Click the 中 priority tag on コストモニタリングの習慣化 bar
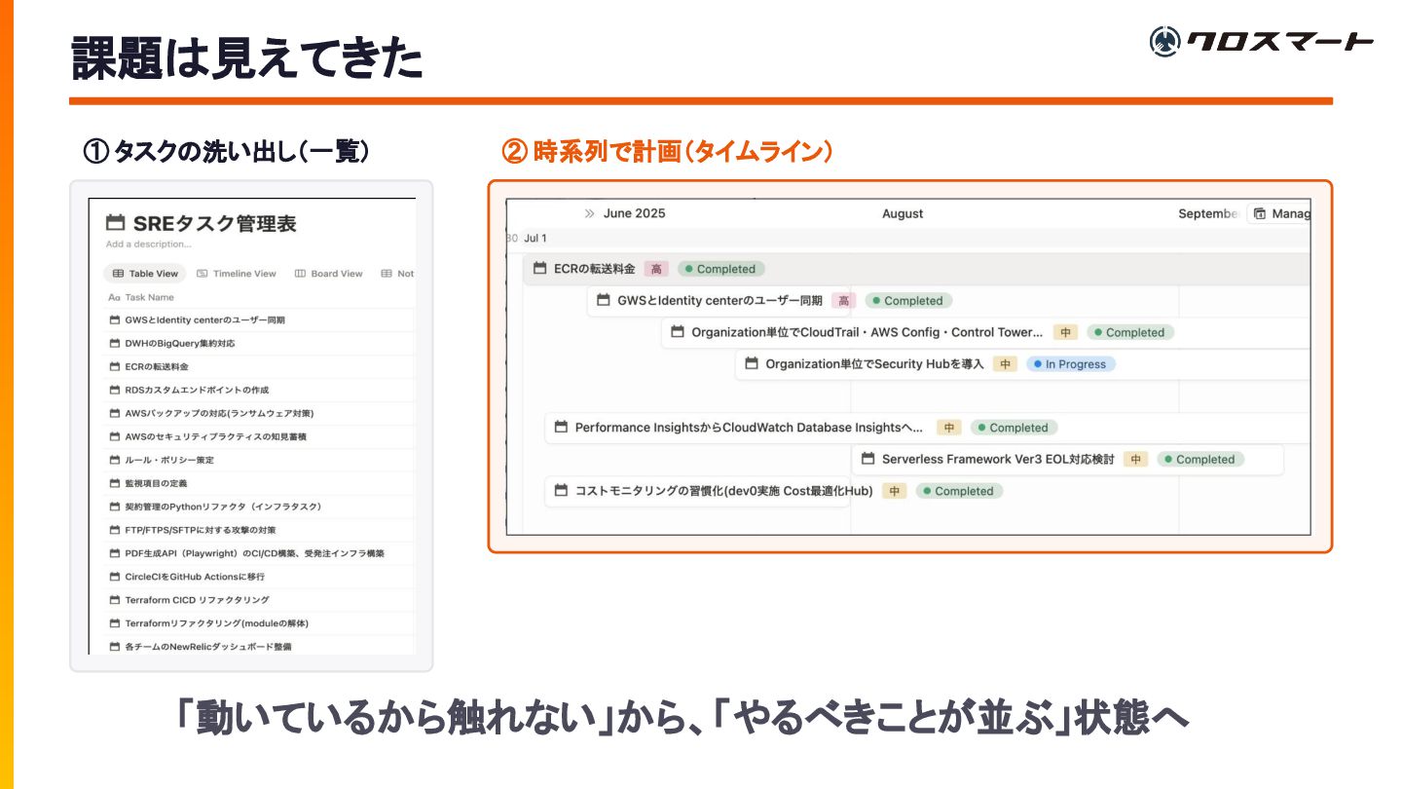The height and width of the screenshot is (789, 1402). pos(894,491)
